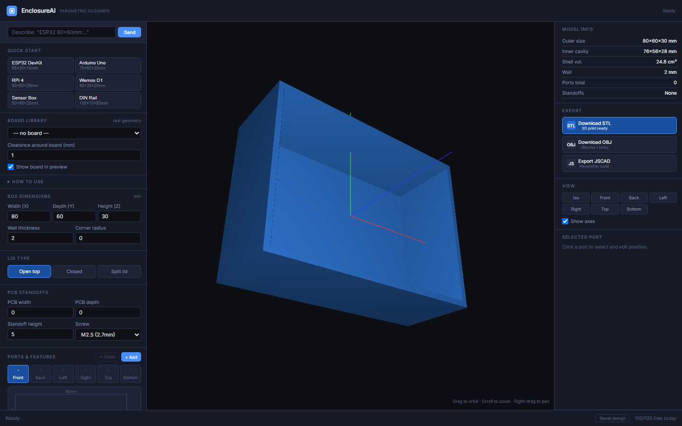682x426 pixels.
Task: Open the board library dropdown
Action: tap(74, 133)
